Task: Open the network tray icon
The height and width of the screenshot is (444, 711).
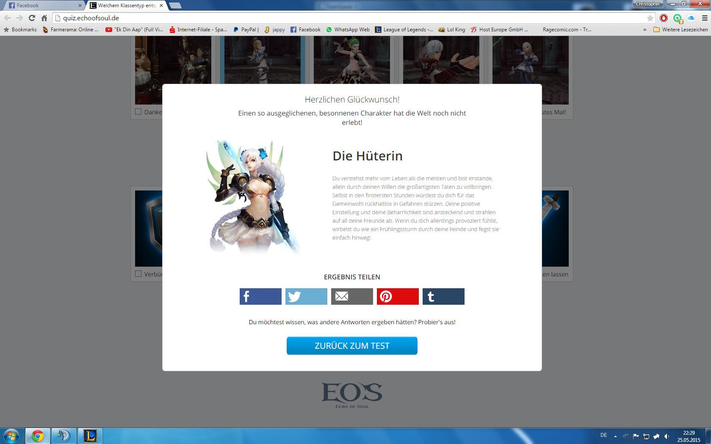Action: pyautogui.click(x=646, y=436)
